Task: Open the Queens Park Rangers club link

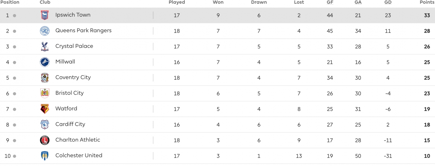Action: click(83, 31)
